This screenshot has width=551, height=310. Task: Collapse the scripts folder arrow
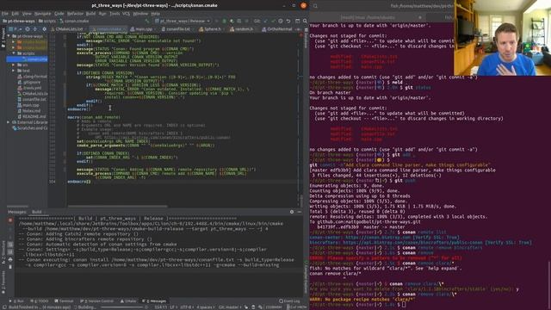point(14,53)
